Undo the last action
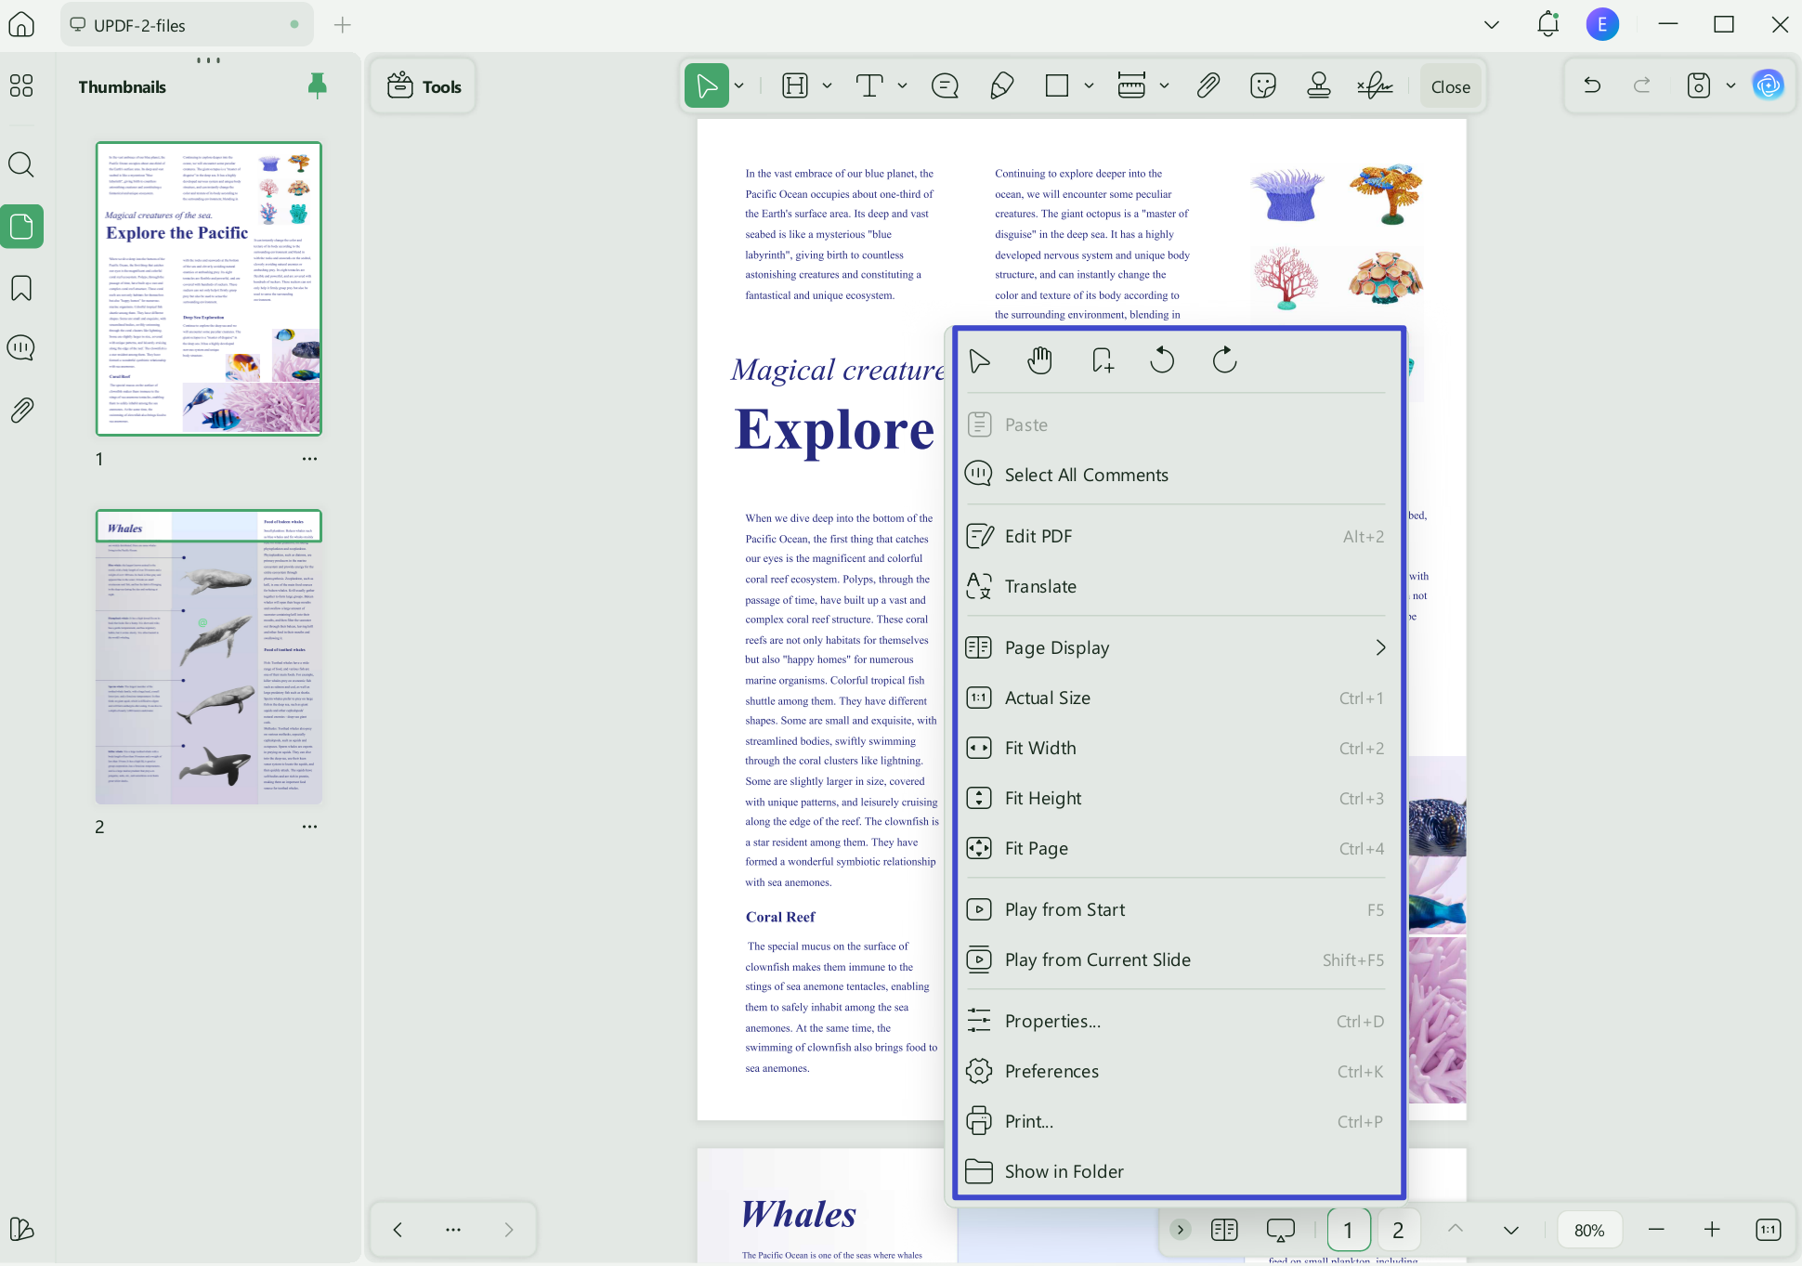 pos(1592,85)
